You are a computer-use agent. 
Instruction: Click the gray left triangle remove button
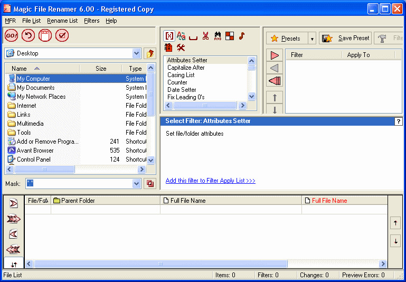(x=275, y=68)
